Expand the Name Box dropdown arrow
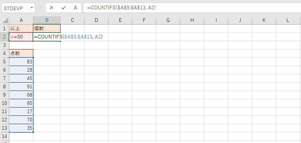Screen dimensions: 301x143 tap(32, 8)
